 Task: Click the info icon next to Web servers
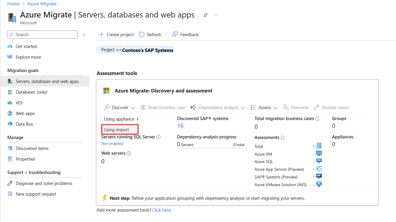tap(129, 154)
